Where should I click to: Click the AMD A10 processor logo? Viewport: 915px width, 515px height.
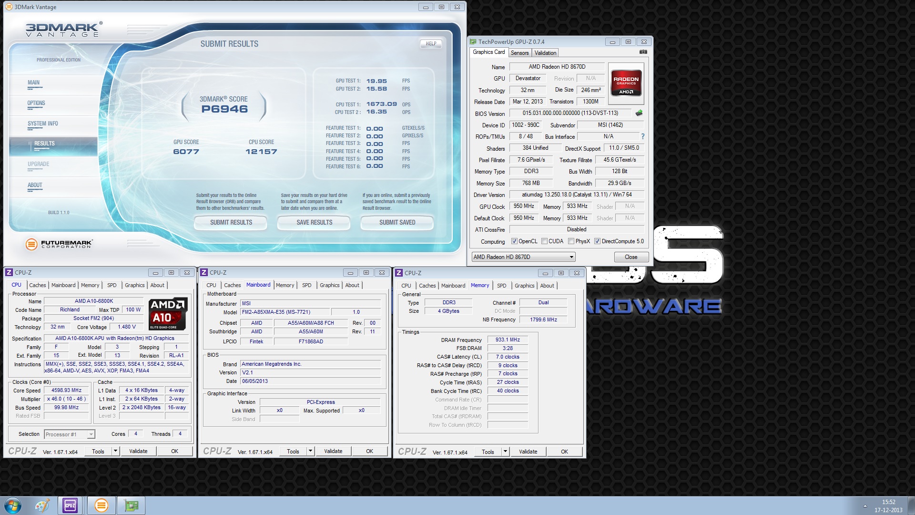click(x=168, y=314)
